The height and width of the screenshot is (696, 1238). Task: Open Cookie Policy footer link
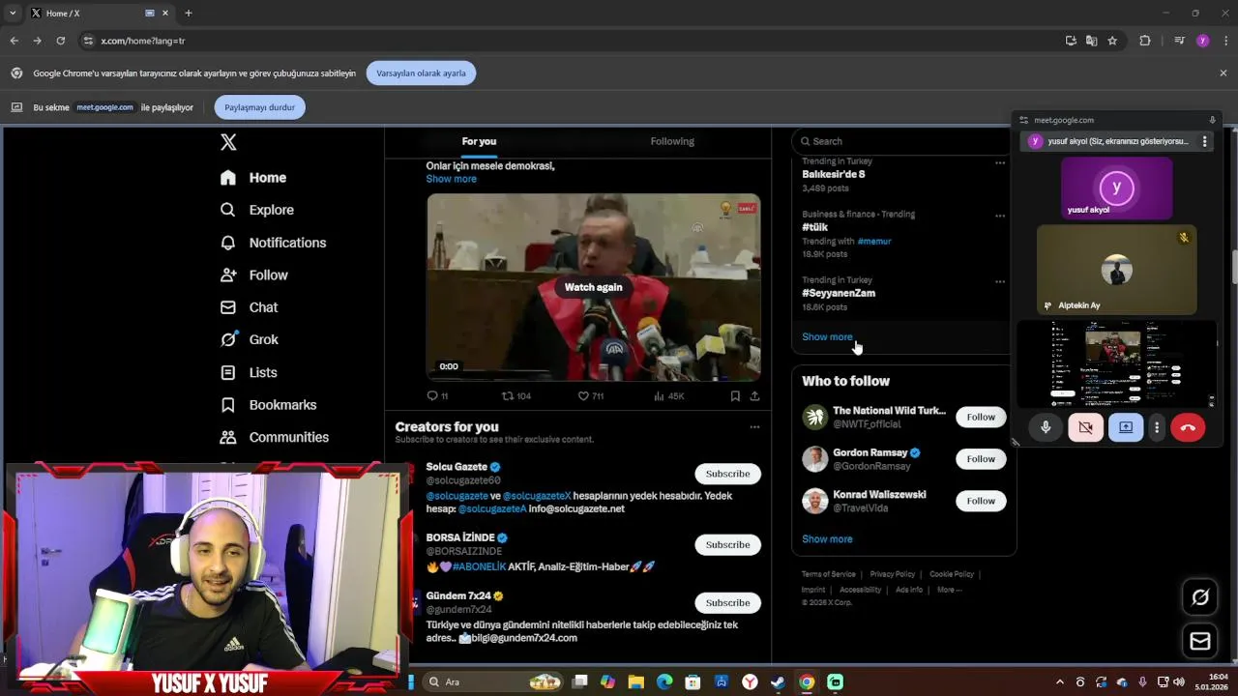click(x=951, y=574)
